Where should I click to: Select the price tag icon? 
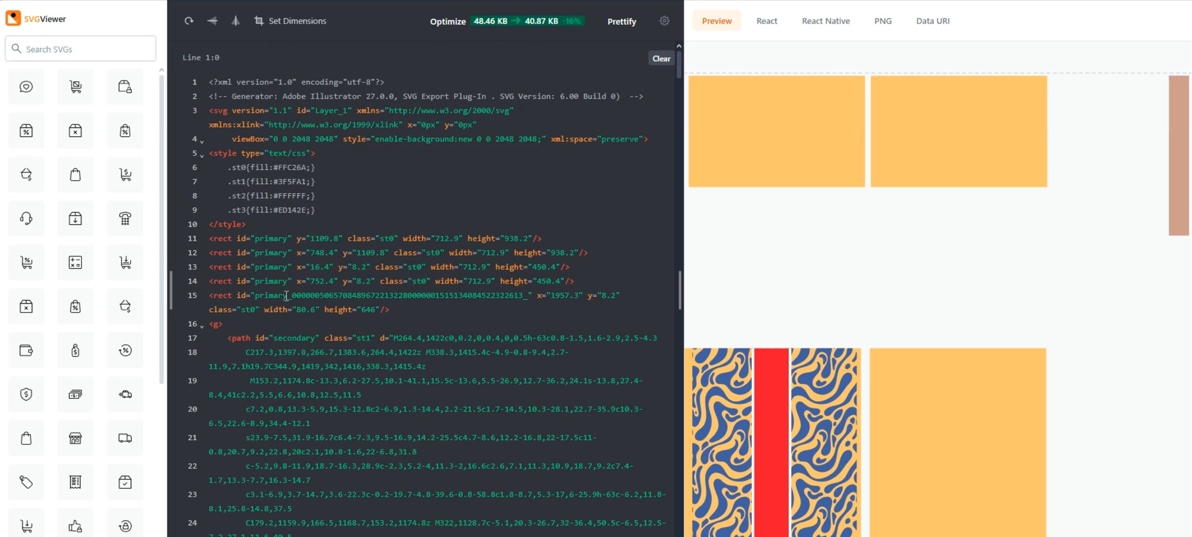click(x=26, y=482)
